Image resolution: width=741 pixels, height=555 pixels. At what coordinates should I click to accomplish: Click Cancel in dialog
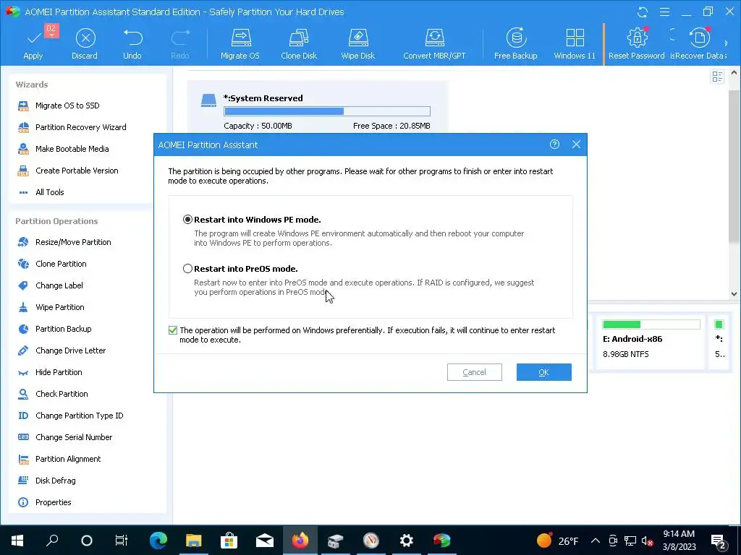[475, 372]
